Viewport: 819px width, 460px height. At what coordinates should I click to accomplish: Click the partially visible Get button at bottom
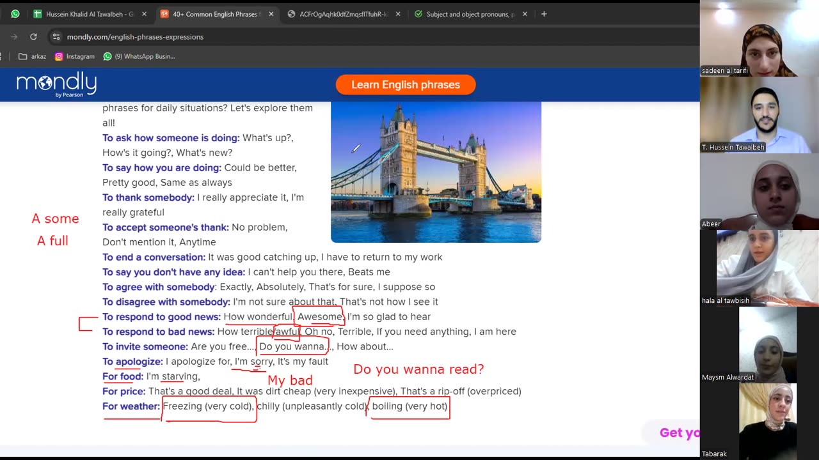[671, 433]
